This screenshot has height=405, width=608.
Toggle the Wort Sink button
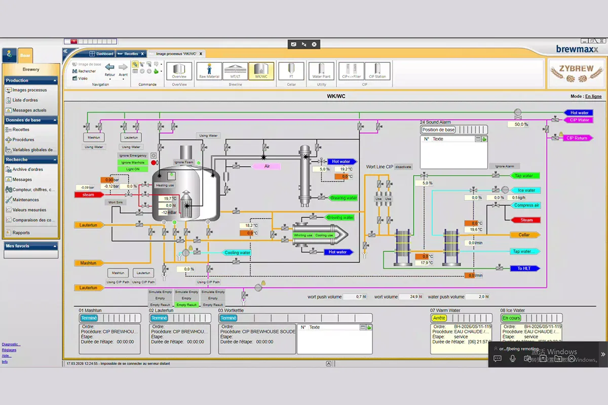[x=116, y=202]
